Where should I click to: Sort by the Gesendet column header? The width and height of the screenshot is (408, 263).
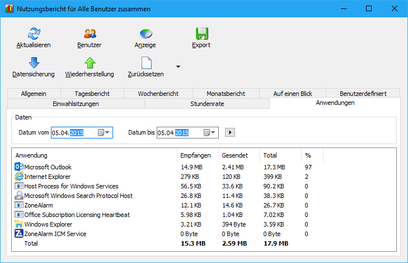[x=239, y=155]
